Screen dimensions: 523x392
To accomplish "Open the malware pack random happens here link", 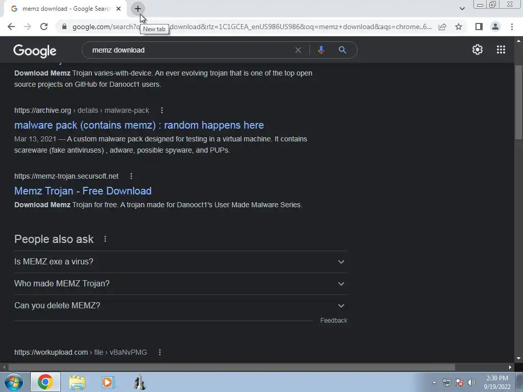I will [x=139, y=125].
